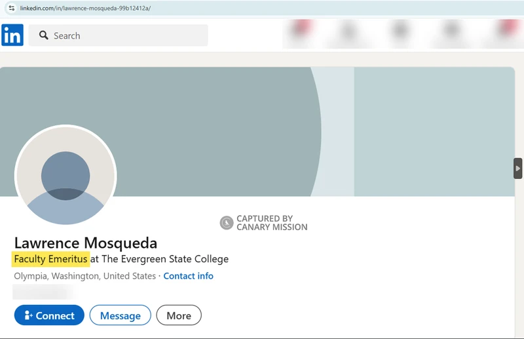Click the search magnifier icon
The width and height of the screenshot is (524, 339).
click(44, 35)
